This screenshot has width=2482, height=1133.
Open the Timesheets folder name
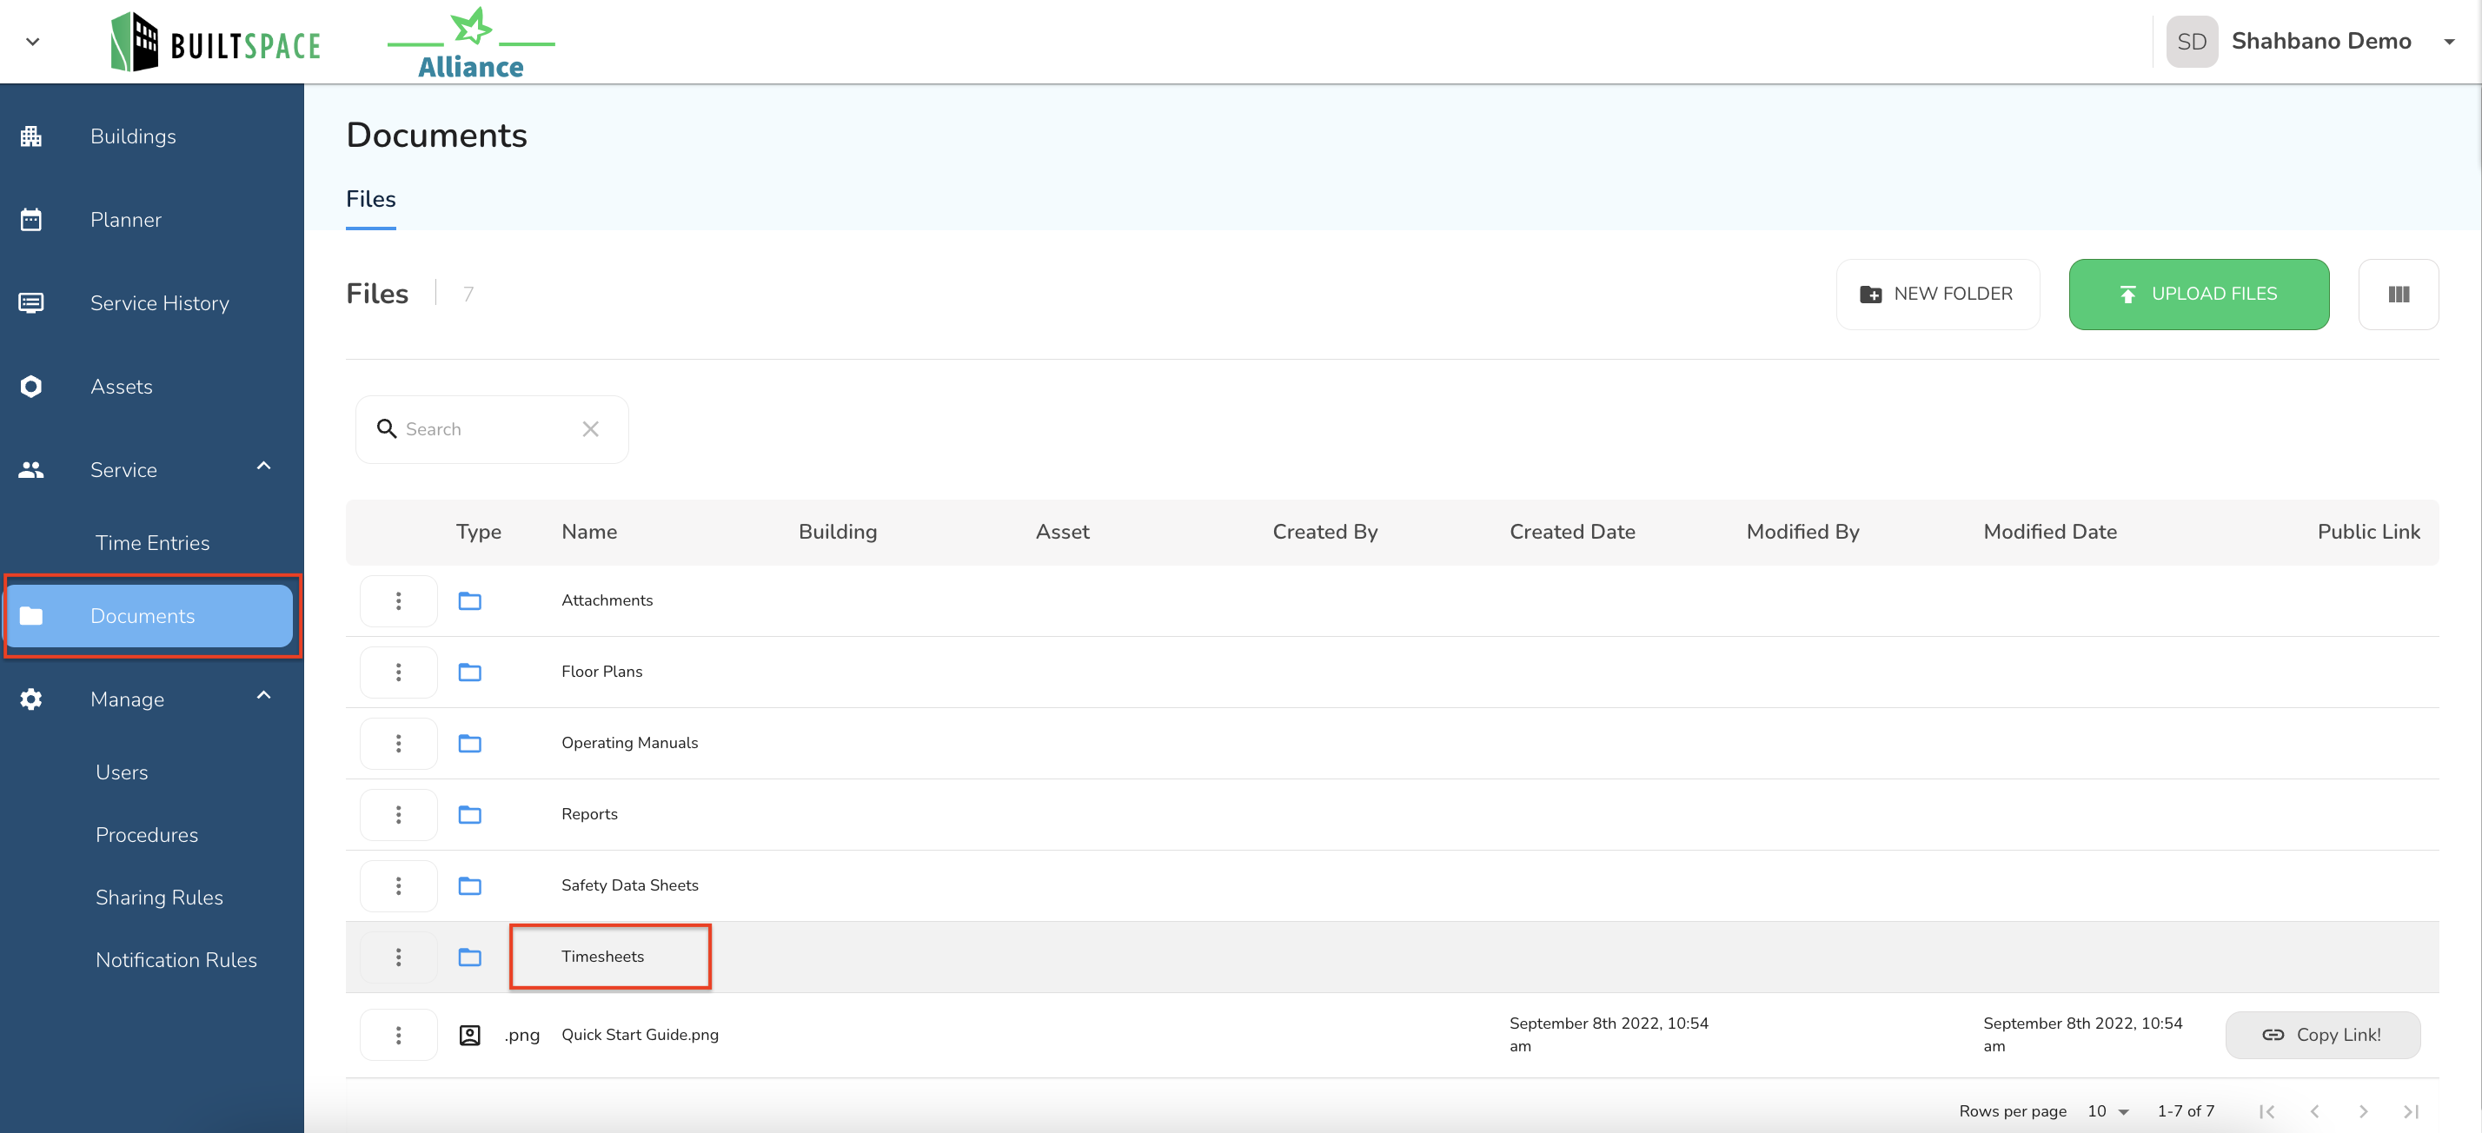coord(603,957)
